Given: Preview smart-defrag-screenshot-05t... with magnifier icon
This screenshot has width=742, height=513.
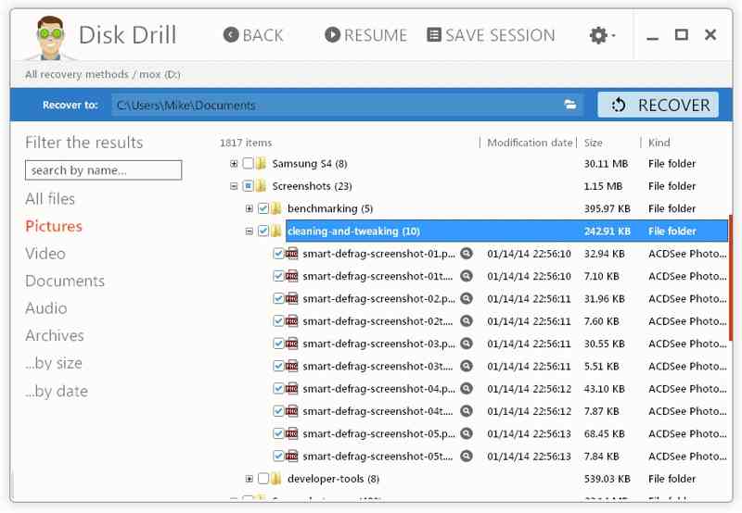Looking at the screenshot, I should pos(467,457).
